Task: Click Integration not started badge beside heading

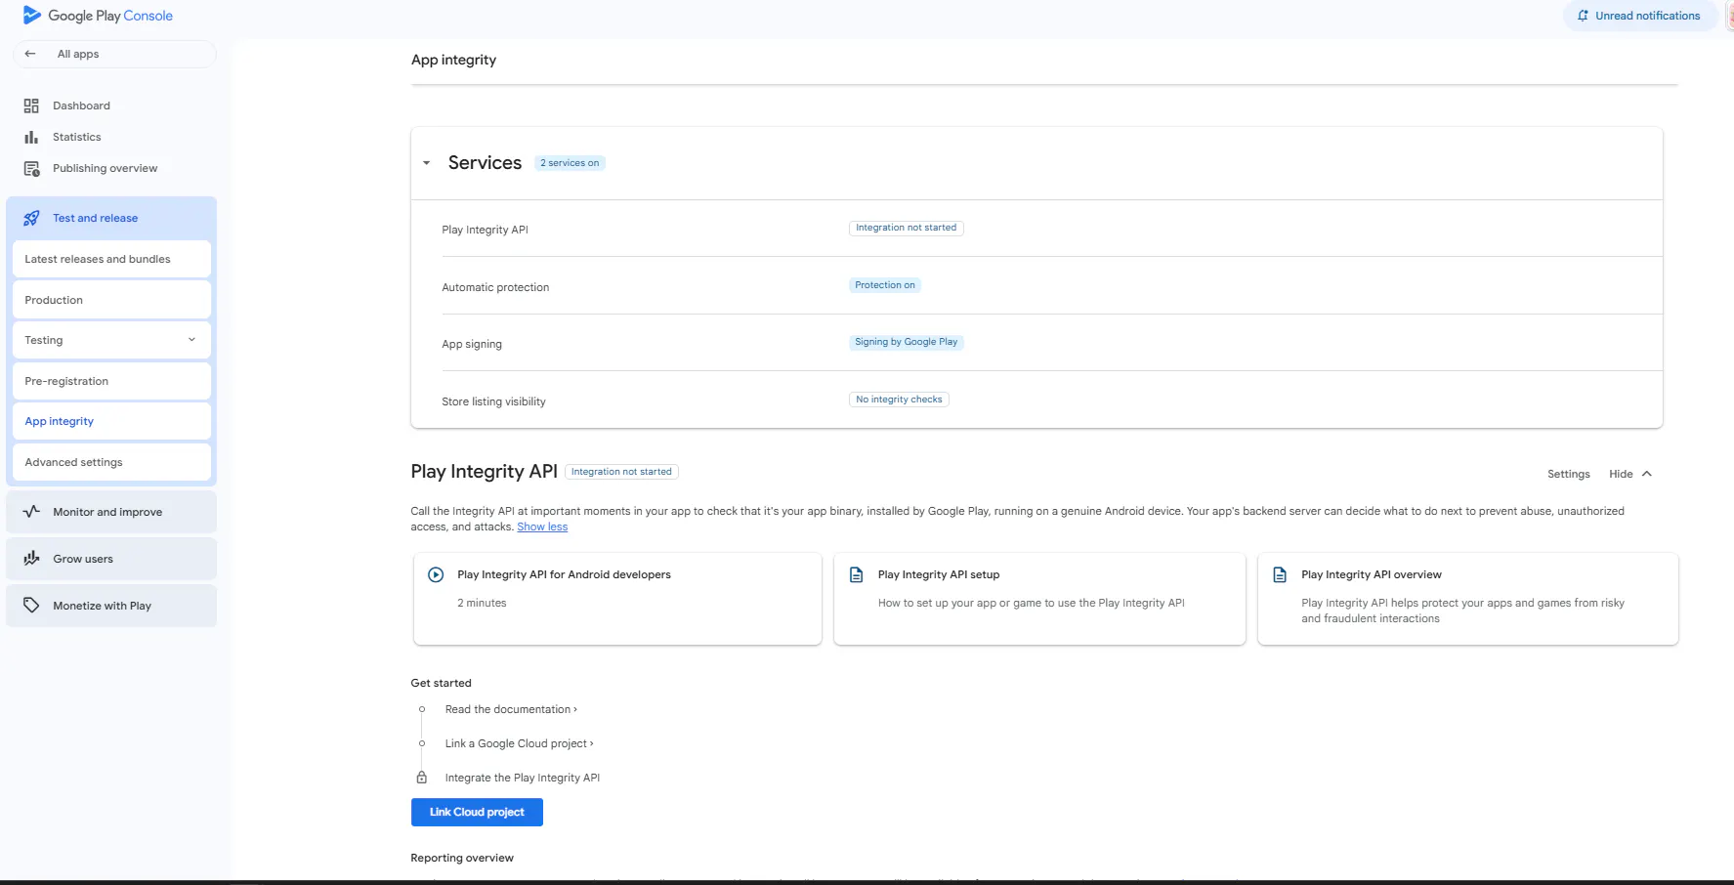Action: pyautogui.click(x=621, y=472)
